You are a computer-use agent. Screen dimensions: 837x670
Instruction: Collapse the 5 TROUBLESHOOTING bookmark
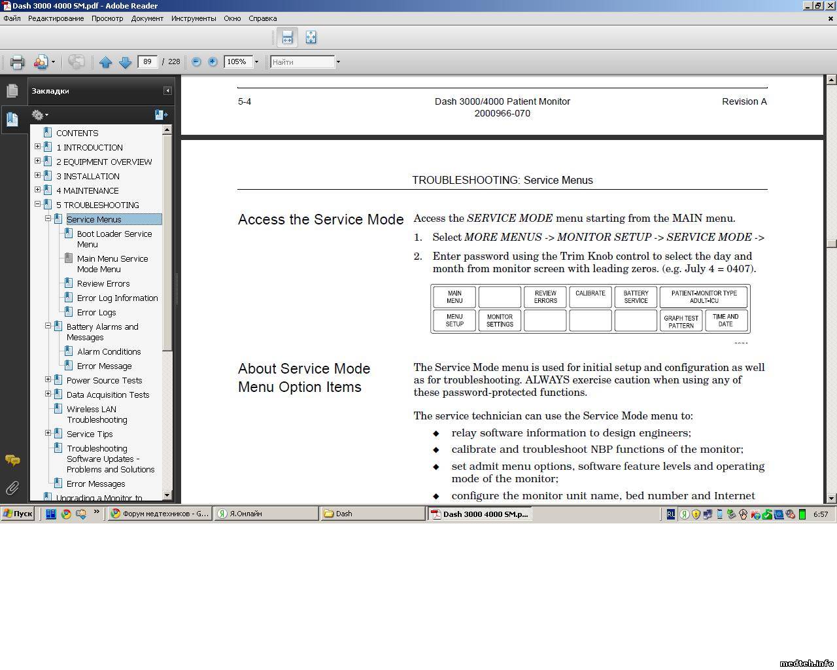tap(37, 204)
